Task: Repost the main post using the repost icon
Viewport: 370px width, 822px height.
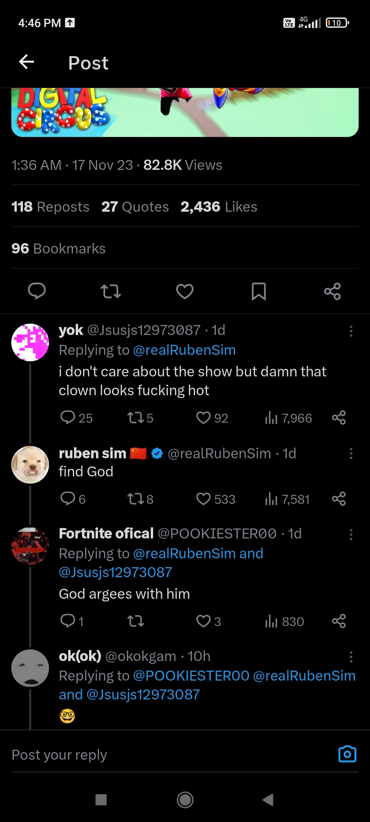Action: (111, 291)
